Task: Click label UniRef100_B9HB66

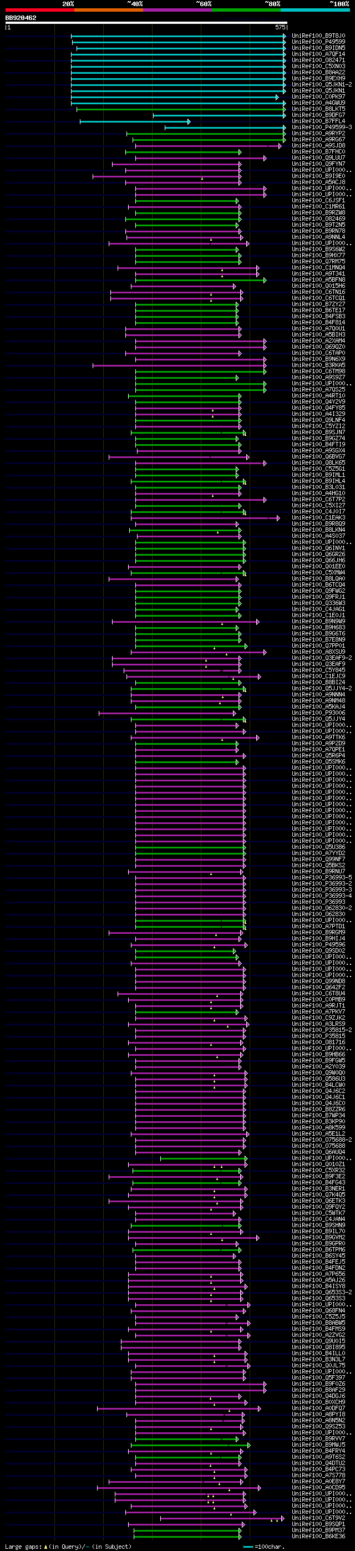Action: 319,1055
